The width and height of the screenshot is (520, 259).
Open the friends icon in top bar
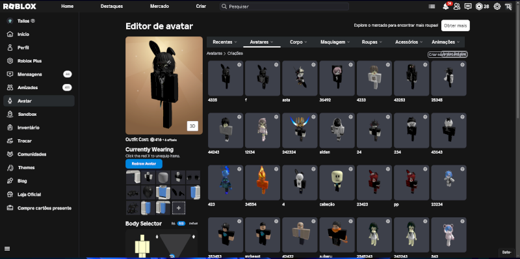(x=457, y=7)
